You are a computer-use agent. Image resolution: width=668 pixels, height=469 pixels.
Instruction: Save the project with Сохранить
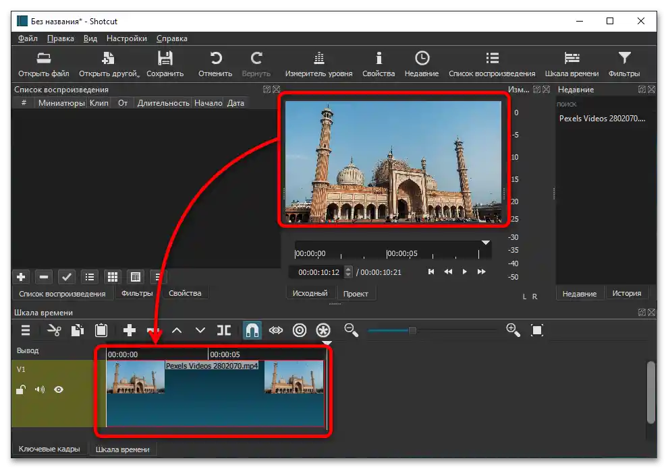165,64
